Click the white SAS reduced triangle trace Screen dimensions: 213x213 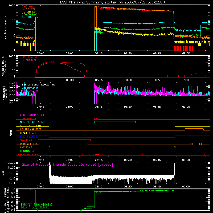coord(111,178)
